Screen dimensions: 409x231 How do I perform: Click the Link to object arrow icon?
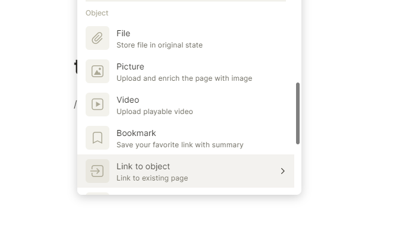click(x=97, y=171)
